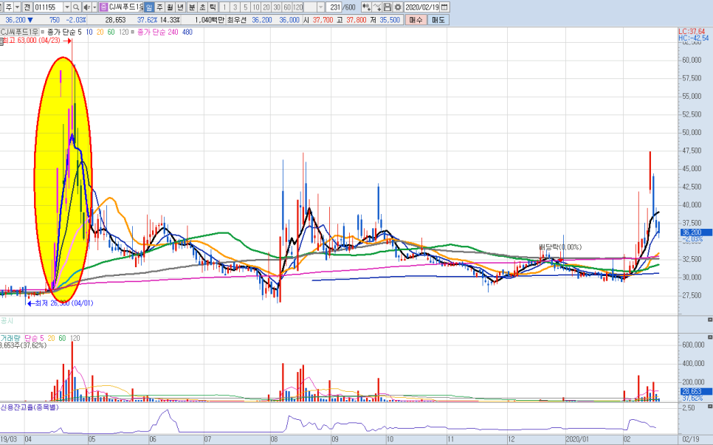Click the chart-tool icon left of floppy disk

tap(376, 7)
